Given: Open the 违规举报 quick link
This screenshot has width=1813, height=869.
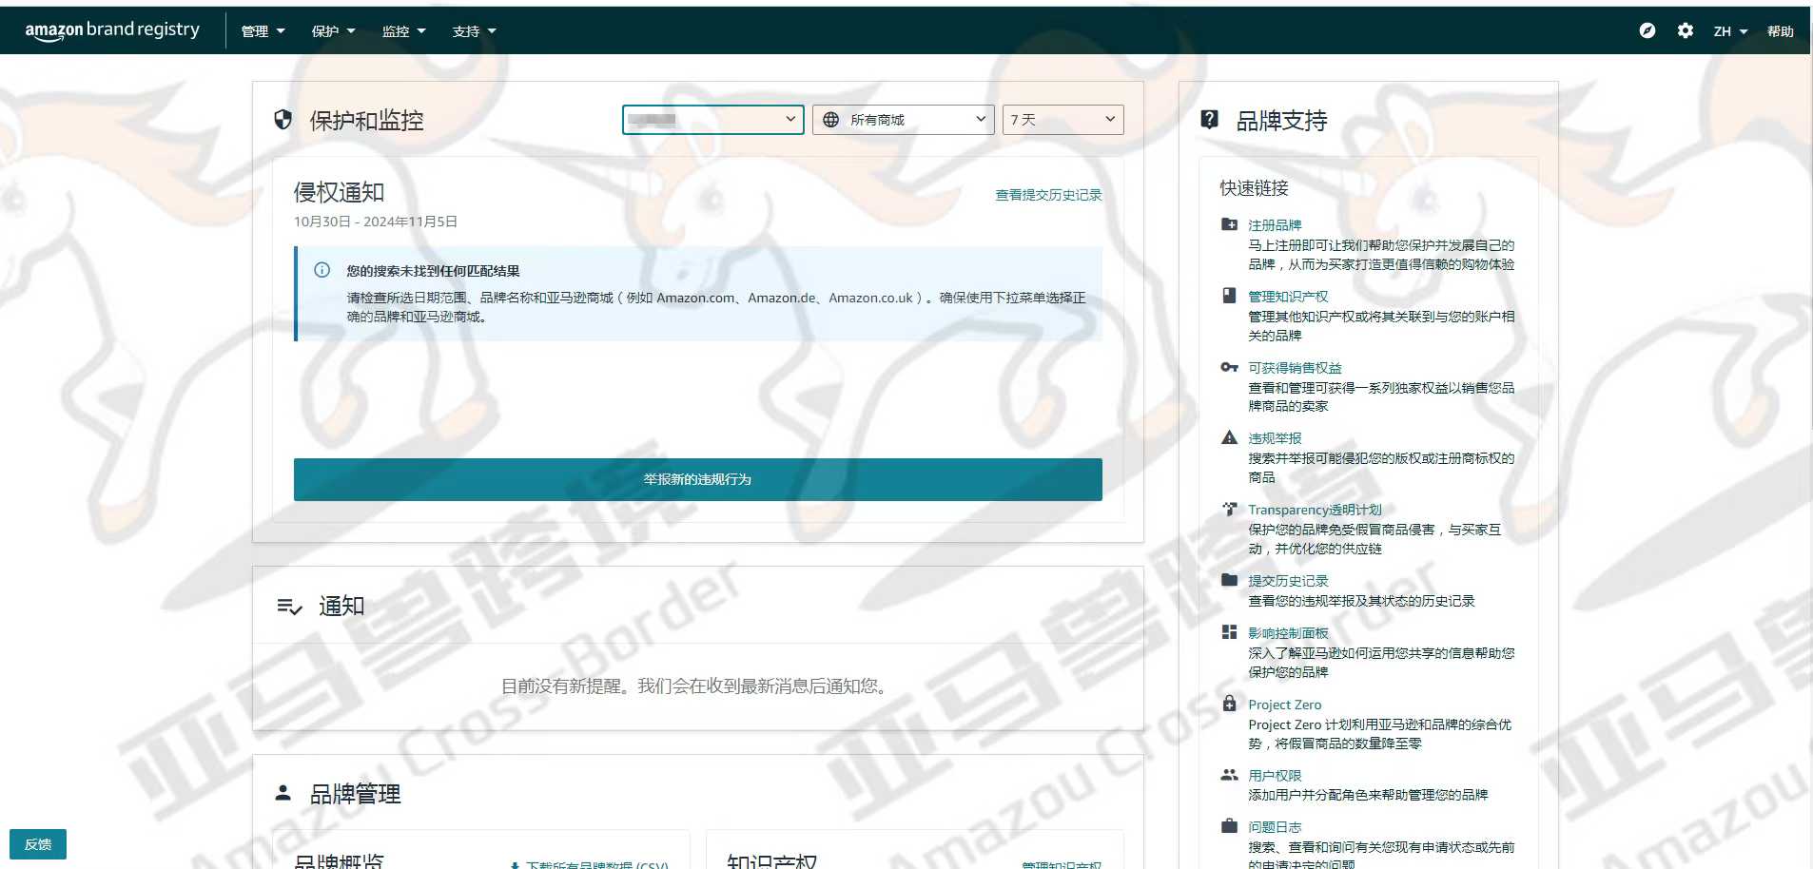Looking at the screenshot, I should 1275,438.
